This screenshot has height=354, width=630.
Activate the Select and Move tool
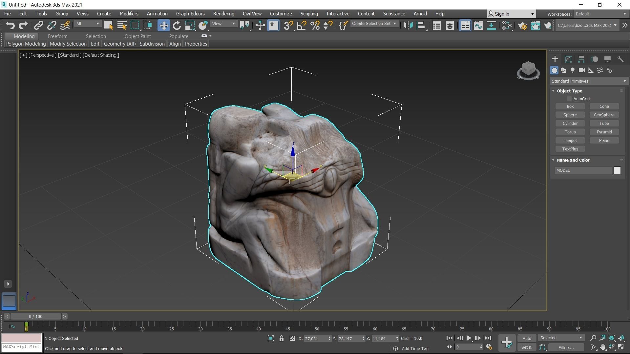click(x=163, y=25)
